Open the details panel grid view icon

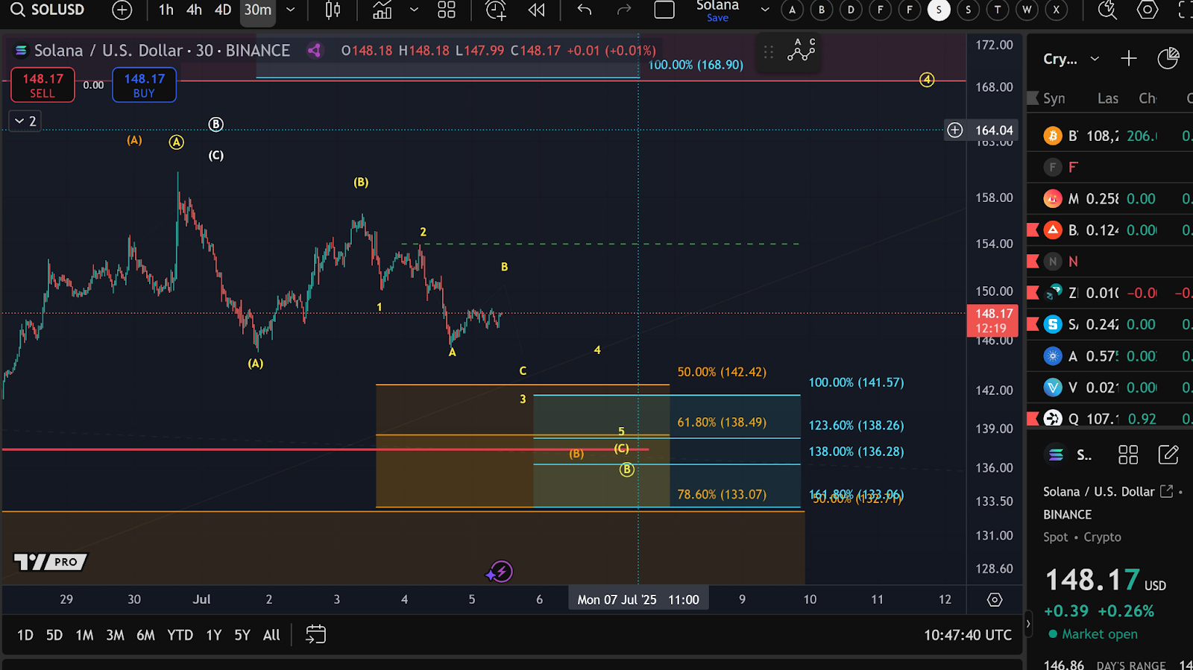pos(1128,455)
